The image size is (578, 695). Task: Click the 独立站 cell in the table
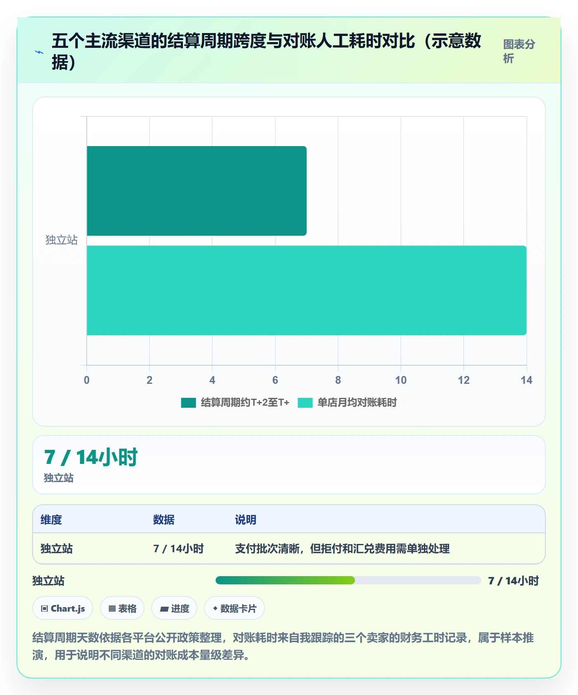tap(57, 548)
